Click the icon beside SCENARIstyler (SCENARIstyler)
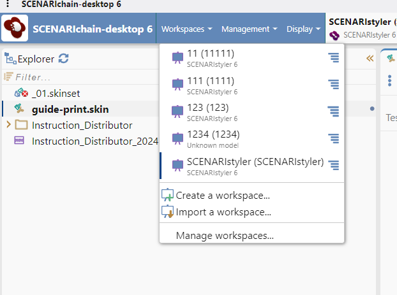Image resolution: width=397 pixels, height=295 pixels. click(177, 165)
